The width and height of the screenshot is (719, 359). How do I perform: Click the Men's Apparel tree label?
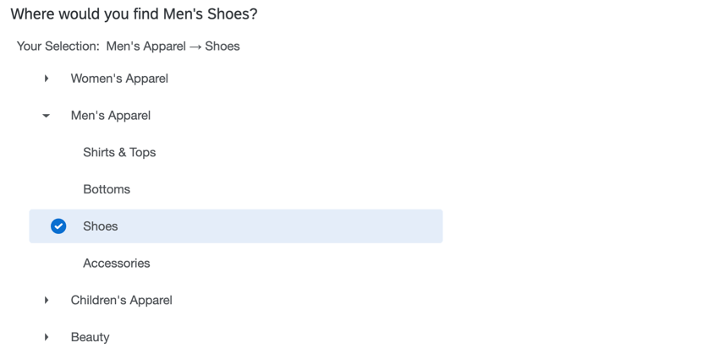(111, 116)
